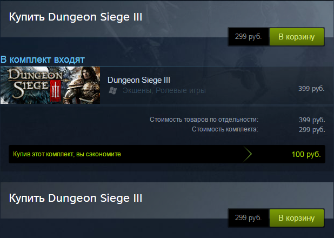Open the Dungeon Siege III title link in bundle
The image size is (334, 238).
[x=139, y=80]
